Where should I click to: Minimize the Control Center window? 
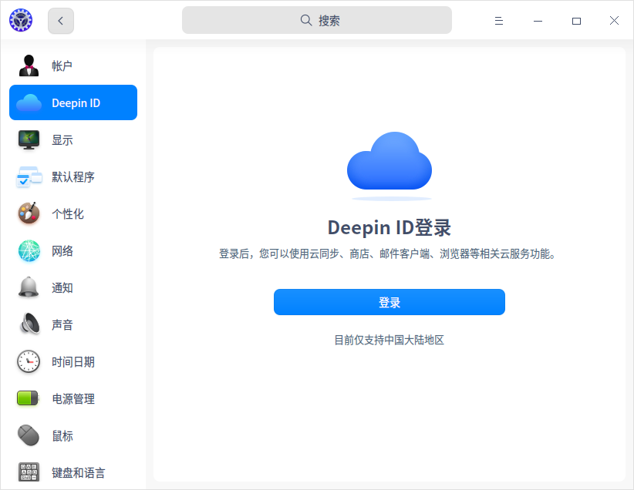[538, 21]
